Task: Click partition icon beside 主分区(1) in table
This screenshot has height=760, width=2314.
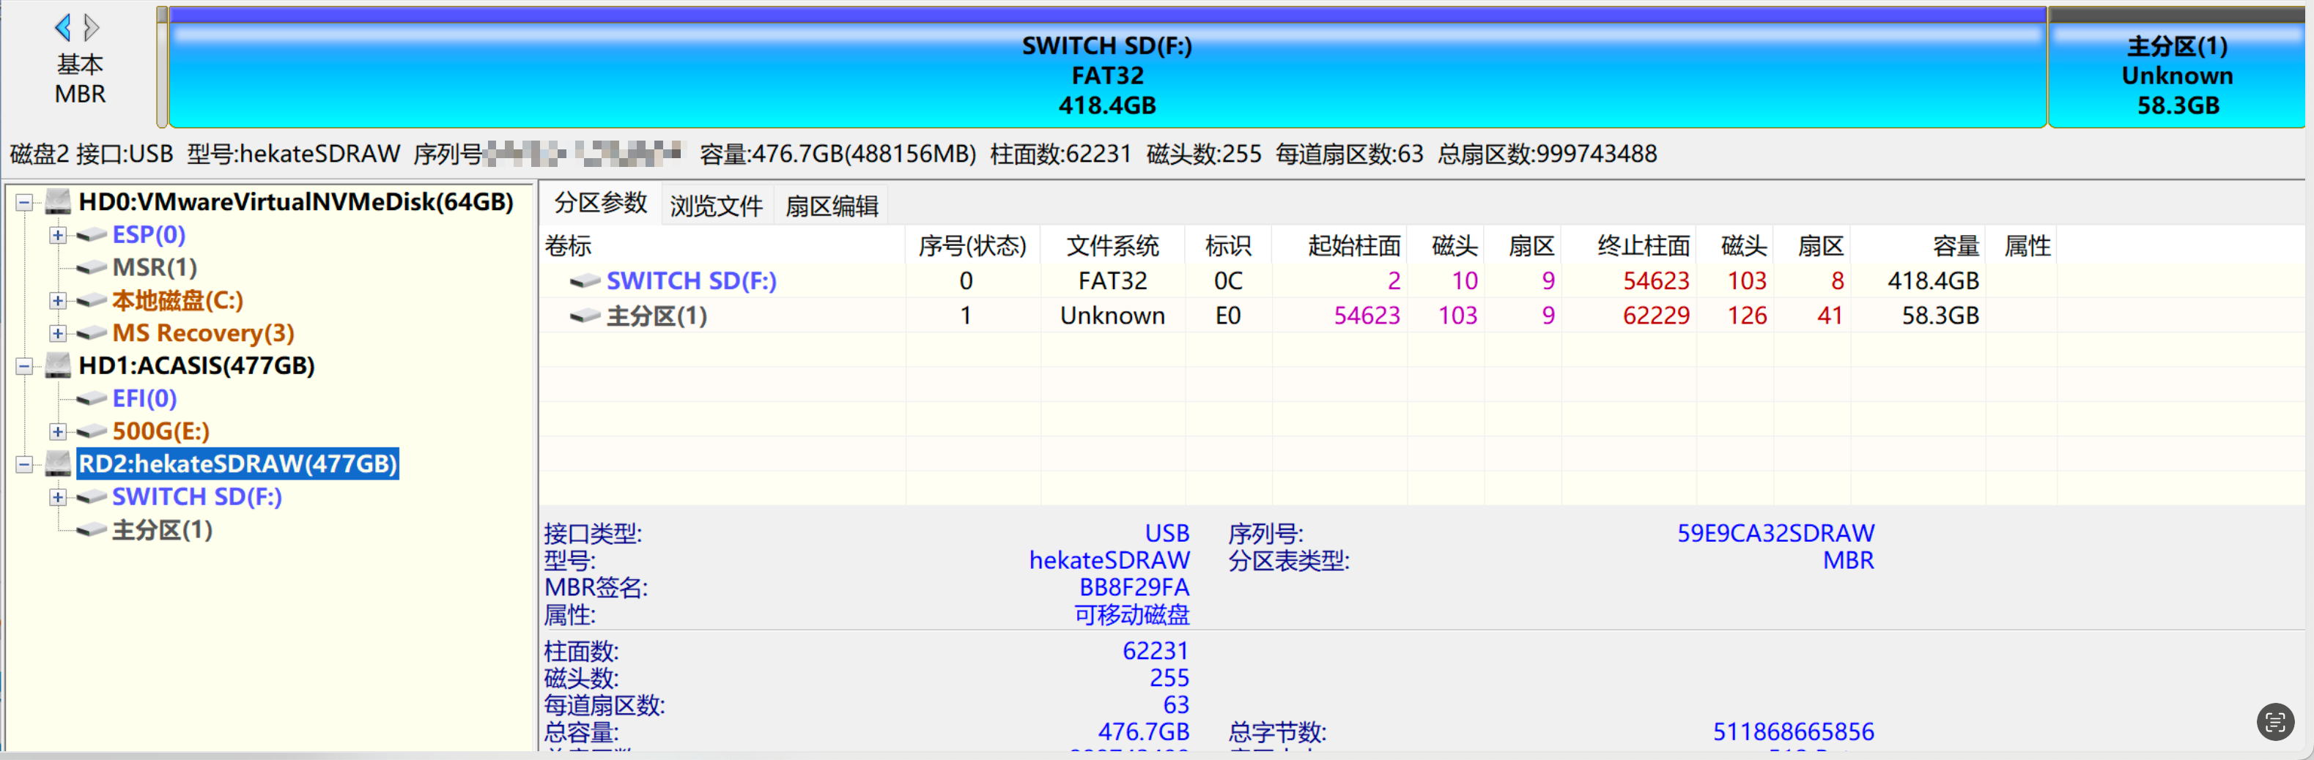Action: (x=585, y=316)
